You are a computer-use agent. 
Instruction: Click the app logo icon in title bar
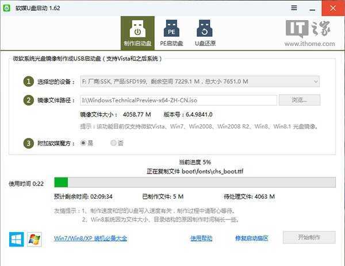[7, 8]
